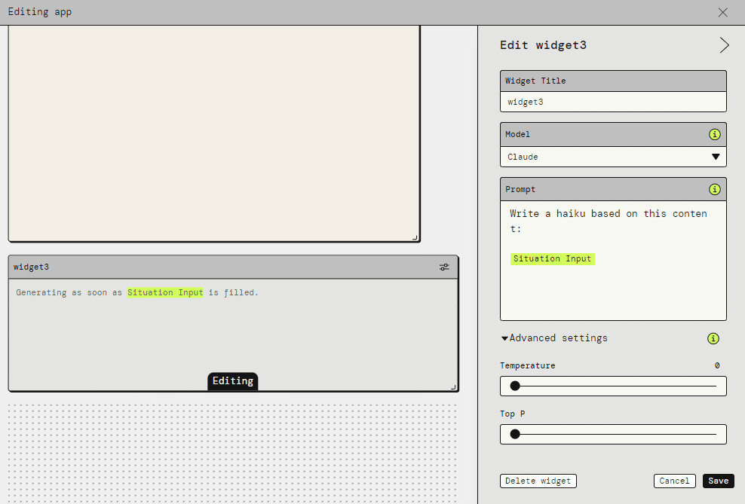Click in the Prompt text area

(x=613, y=261)
